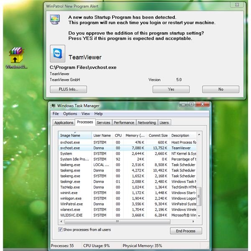
Task: Open the View menu in Task Manager
Action: pyautogui.click(x=86, y=114)
